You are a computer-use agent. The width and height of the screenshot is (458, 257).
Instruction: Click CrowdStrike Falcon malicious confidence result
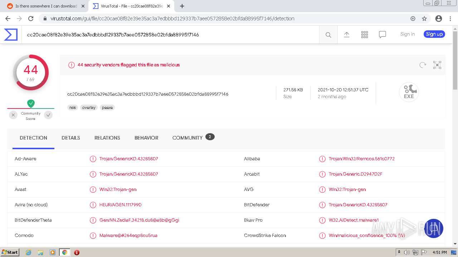pyautogui.click(x=367, y=236)
